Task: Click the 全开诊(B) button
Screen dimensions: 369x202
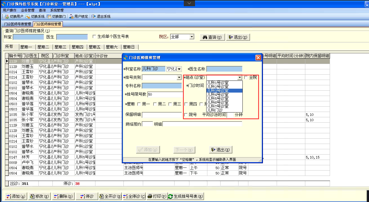Action: [110, 196]
